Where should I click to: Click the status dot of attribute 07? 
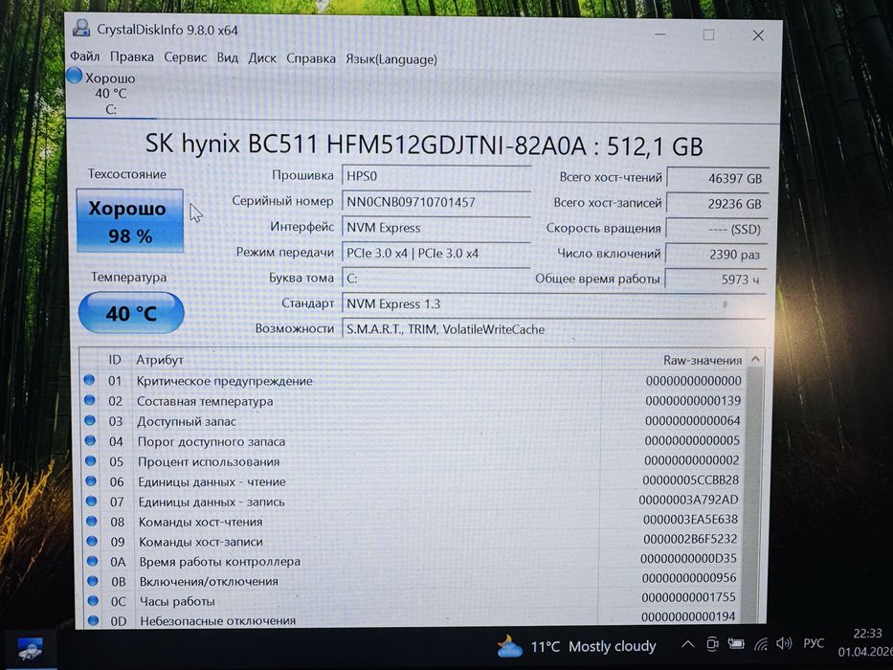[x=91, y=501]
